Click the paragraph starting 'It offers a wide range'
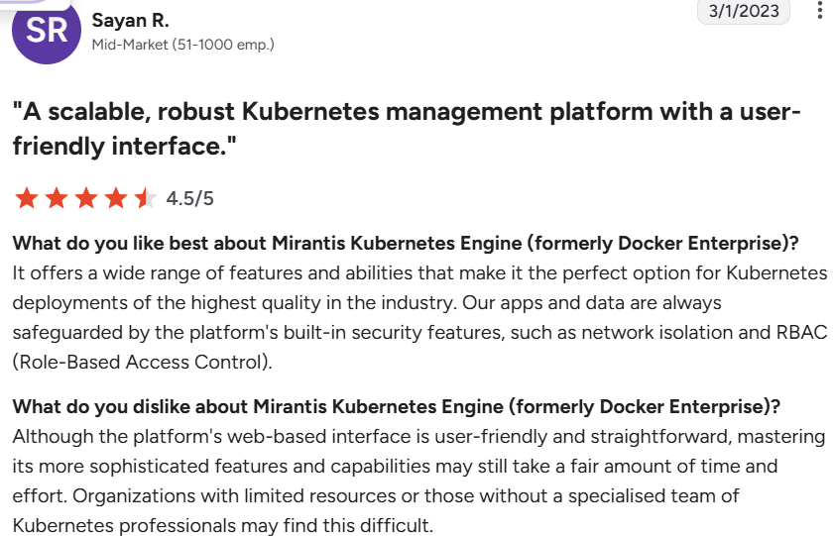The width and height of the screenshot is (833, 536). tap(419, 317)
